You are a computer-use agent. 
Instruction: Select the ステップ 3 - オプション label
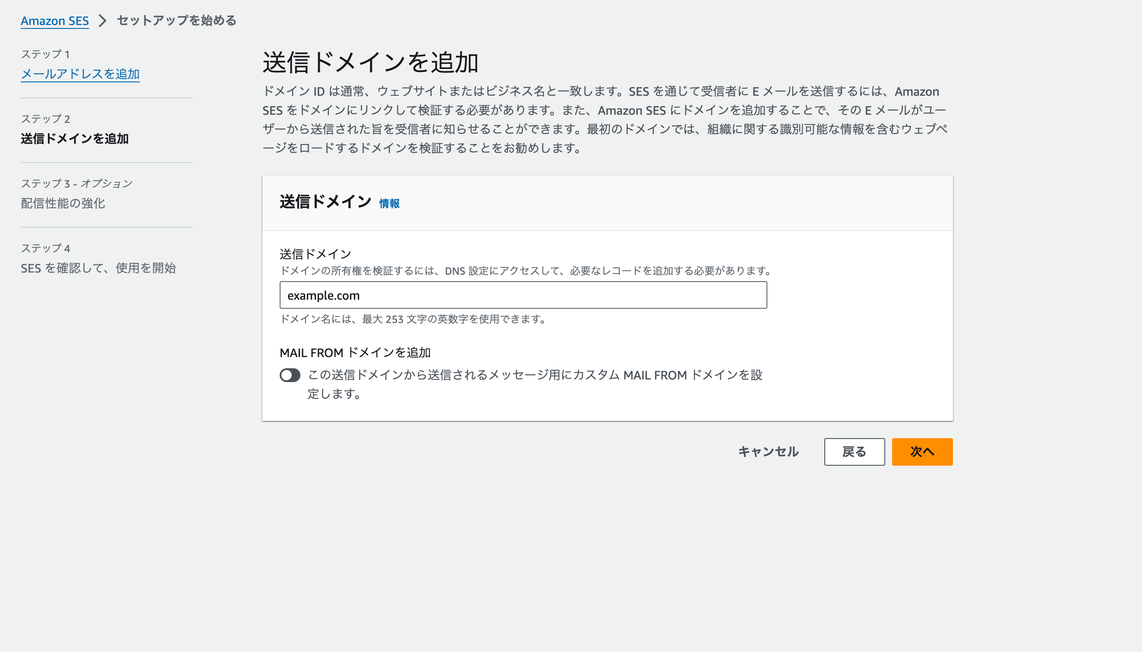(76, 183)
